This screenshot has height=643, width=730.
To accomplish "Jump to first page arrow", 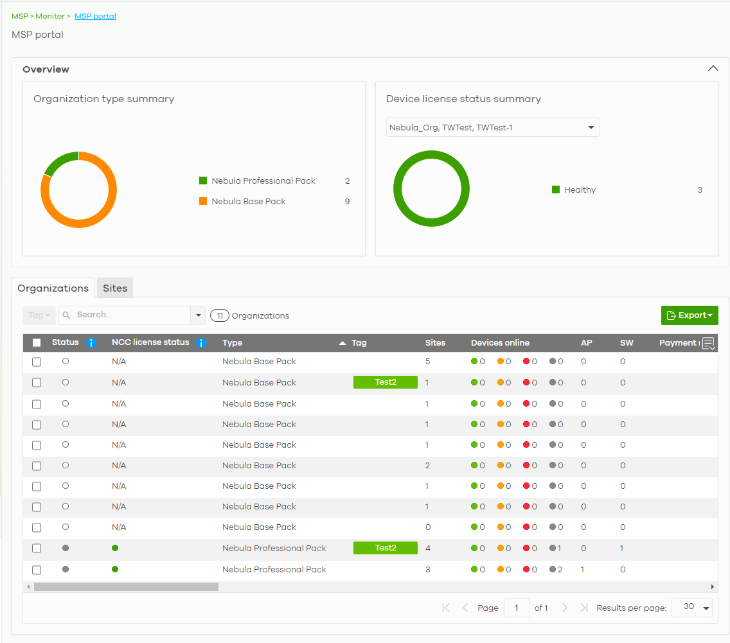I will coord(446,608).
